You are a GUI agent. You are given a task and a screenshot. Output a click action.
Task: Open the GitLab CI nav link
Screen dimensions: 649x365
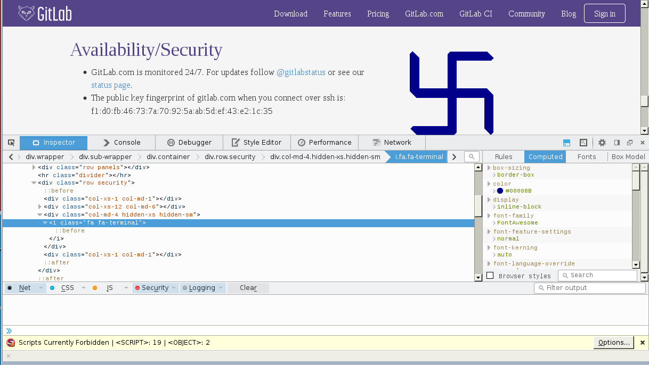click(x=476, y=14)
